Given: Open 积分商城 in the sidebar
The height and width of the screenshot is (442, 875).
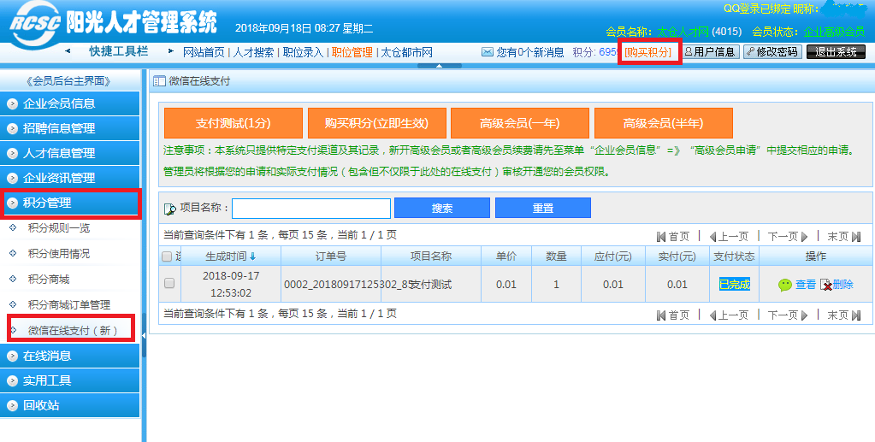Looking at the screenshot, I should click(x=49, y=280).
